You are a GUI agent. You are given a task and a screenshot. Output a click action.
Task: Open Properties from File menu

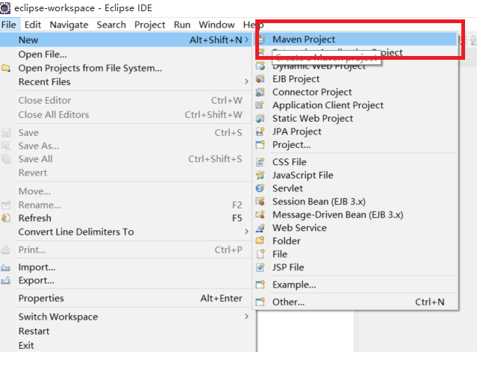(126, 298)
